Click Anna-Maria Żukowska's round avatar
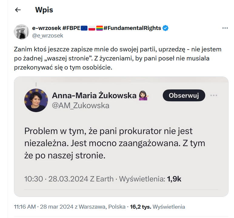 [x=36, y=100]
